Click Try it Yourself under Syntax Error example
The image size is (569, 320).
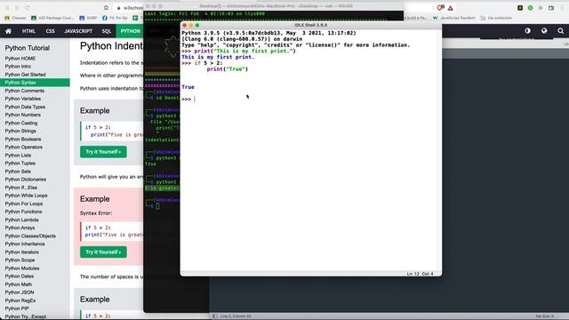[x=103, y=252]
